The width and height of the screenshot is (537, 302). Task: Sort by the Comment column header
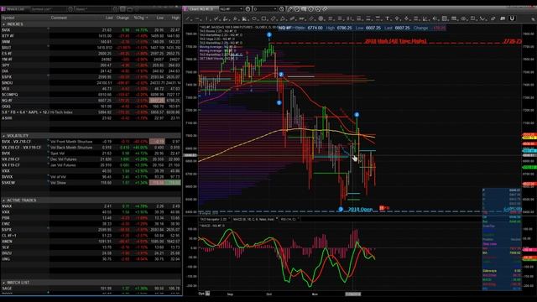coord(59,18)
